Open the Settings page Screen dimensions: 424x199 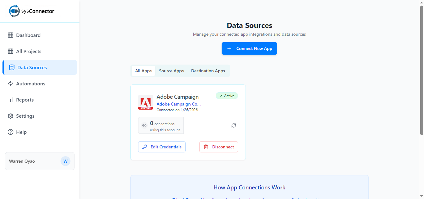pos(40,116)
